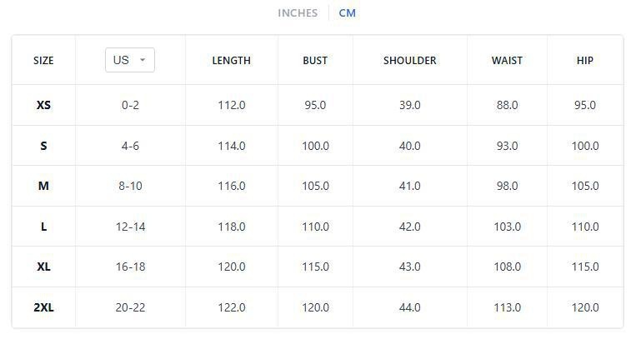Select the XS size row label
This screenshot has width=636, height=339.
pyautogui.click(x=43, y=106)
